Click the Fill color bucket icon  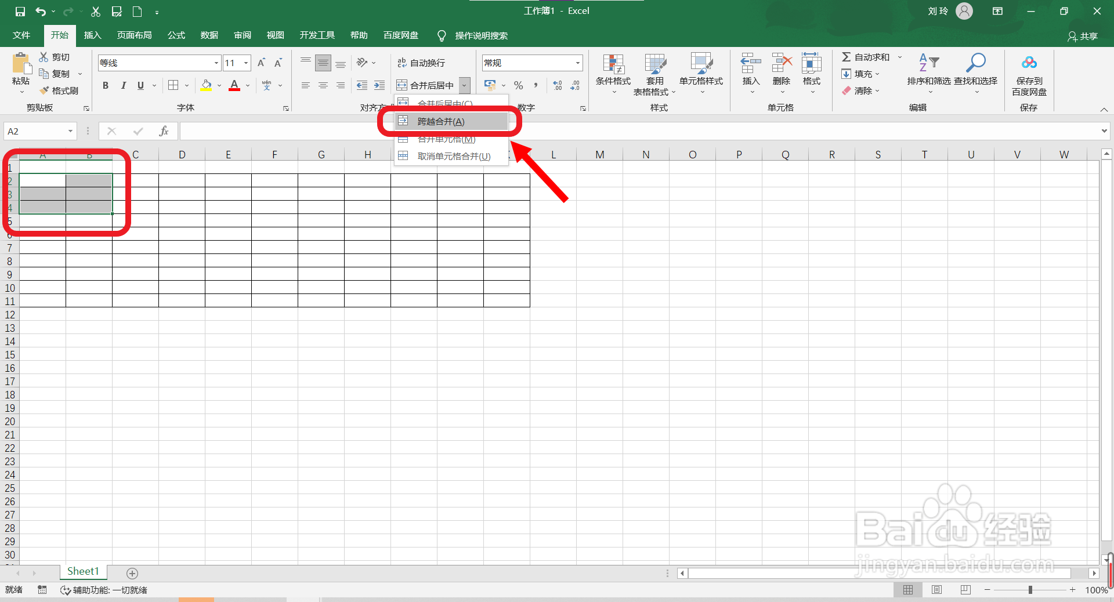pos(206,85)
